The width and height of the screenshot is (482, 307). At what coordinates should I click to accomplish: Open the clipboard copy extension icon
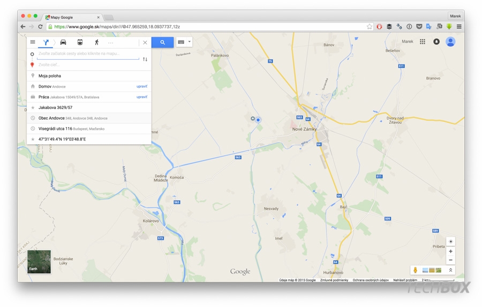[439, 27]
